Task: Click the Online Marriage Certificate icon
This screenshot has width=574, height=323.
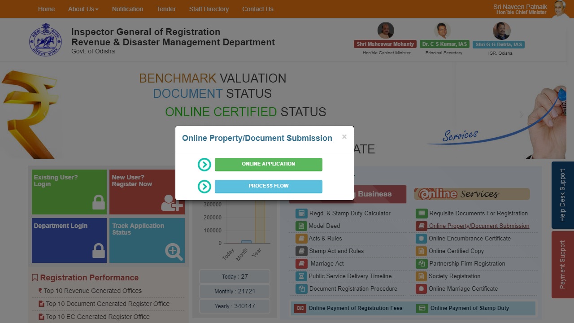Action: point(421,288)
